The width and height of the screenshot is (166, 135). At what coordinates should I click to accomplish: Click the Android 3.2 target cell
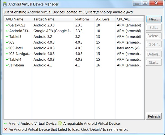click(43, 37)
